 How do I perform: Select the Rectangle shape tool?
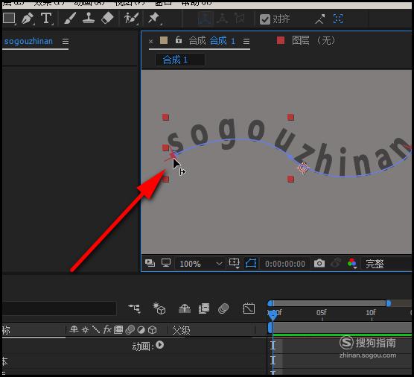tap(9, 19)
